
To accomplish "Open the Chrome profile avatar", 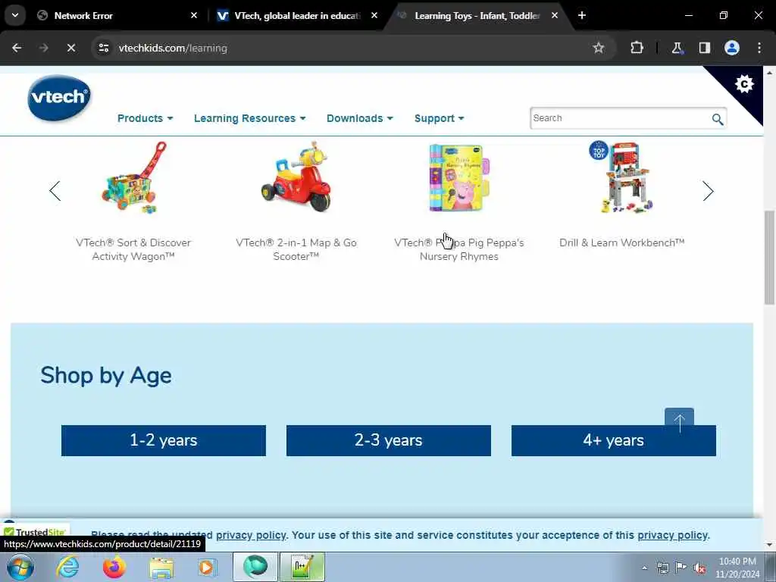I will 731,48.
